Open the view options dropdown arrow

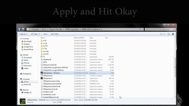(x=164, y=34)
